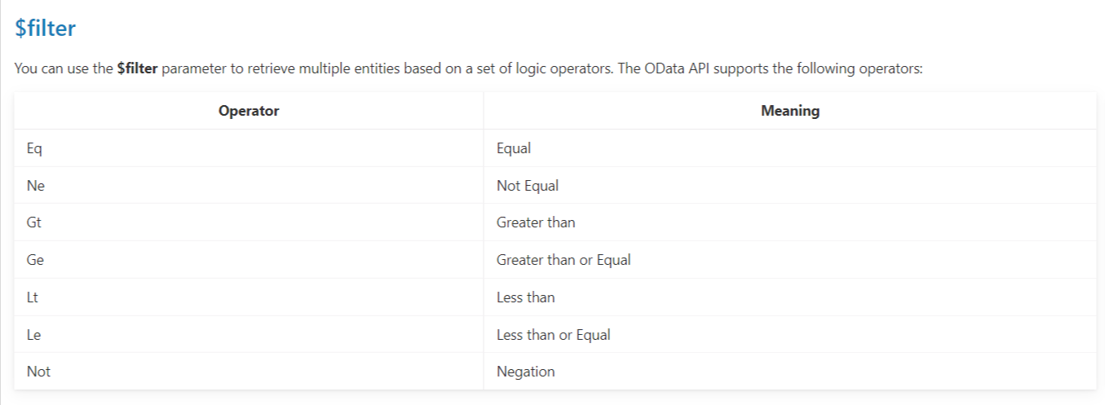1105x405 pixels.
Task: Select the Ne operator cell
Action: pyautogui.click(x=35, y=186)
